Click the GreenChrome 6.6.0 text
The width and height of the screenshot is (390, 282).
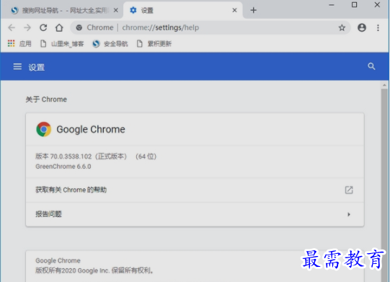pyautogui.click(x=63, y=167)
